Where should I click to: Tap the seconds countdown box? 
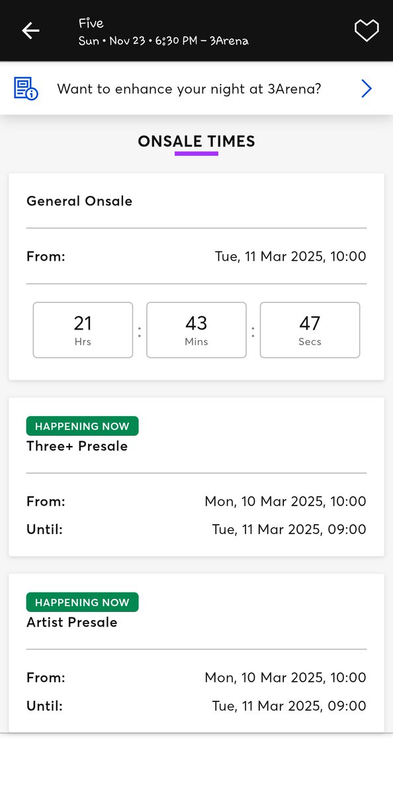[310, 330]
